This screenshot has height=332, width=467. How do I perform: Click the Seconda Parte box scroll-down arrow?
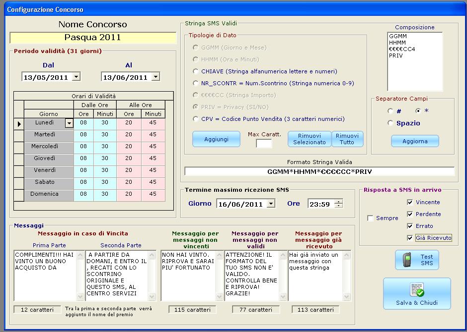(152, 296)
